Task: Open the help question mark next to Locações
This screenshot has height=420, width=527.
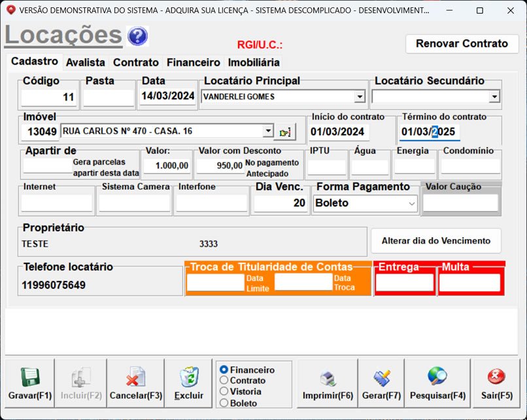Action: pyautogui.click(x=136, y=36)
